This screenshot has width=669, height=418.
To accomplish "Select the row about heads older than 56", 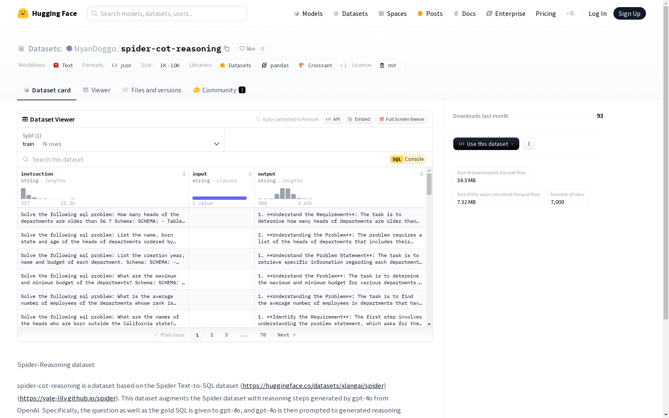I will 222,218.
